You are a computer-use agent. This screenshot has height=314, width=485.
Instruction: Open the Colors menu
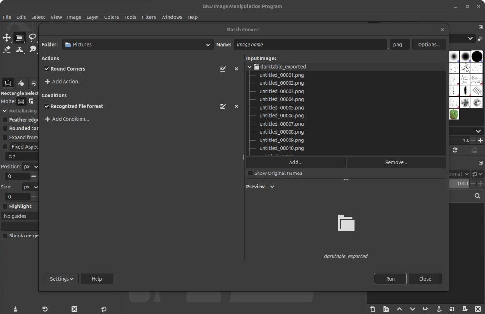112,17
